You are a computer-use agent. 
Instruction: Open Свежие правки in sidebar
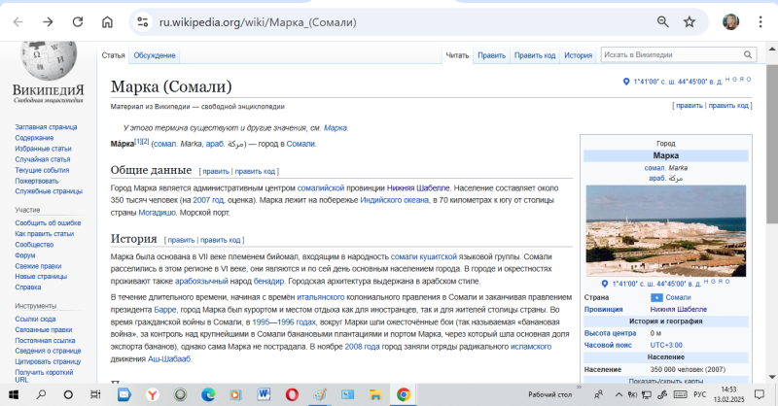coord(38,266)
